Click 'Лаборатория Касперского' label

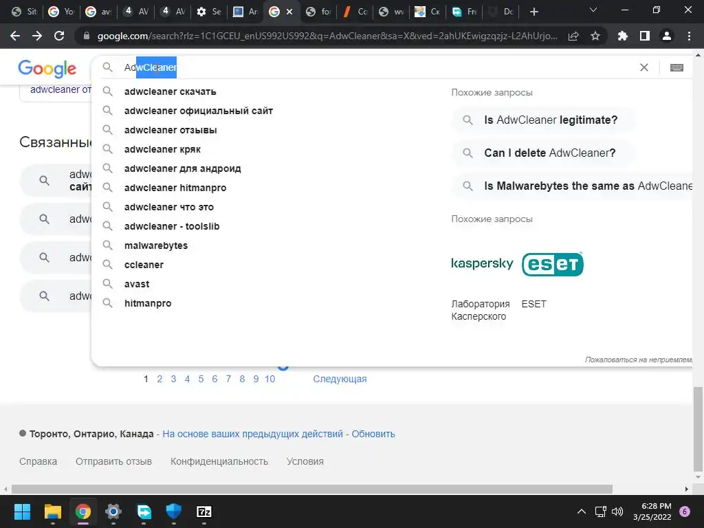[480, 310]
